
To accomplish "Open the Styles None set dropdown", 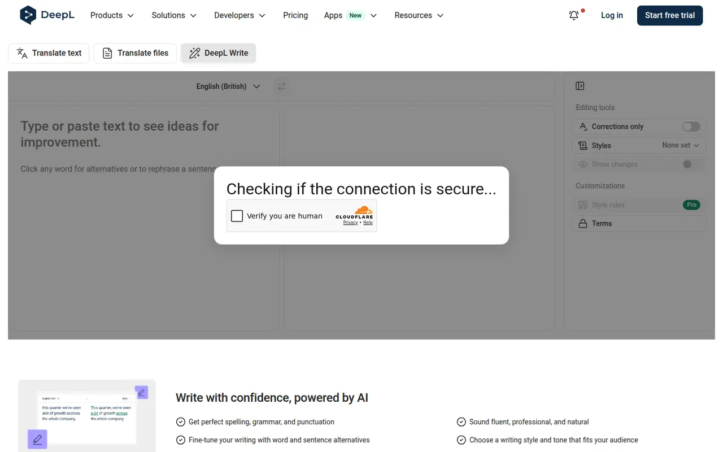I will tap(681, 145).
